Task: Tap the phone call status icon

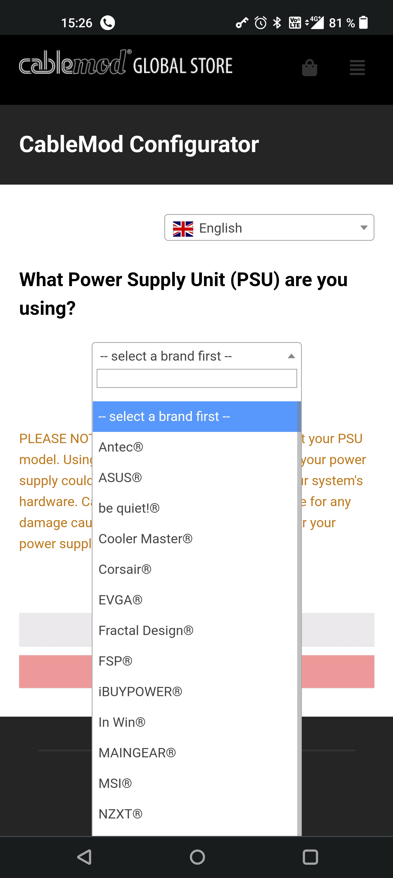Action: (108, 23)
